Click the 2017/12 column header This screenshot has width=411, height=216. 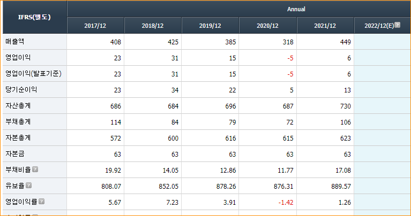(x=95, y=26)
